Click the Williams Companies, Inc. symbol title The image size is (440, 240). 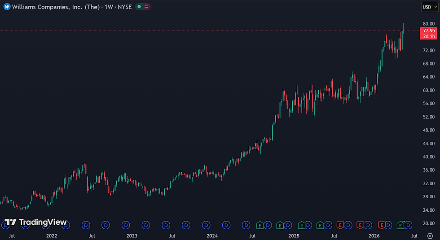(56, 7)
